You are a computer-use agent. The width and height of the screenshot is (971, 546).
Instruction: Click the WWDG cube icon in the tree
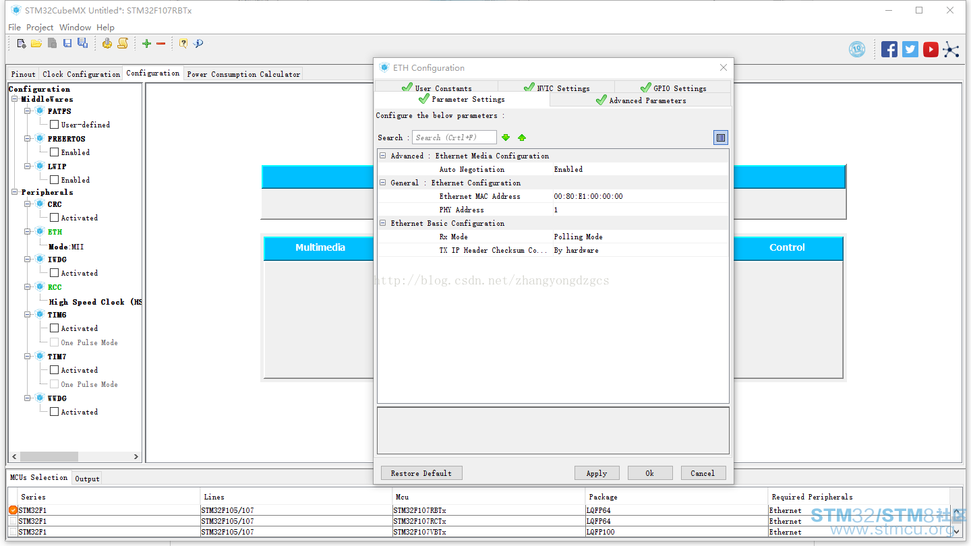(x=40, y=398)
